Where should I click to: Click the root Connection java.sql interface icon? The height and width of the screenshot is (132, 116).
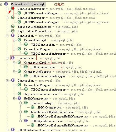pyautogui.click(x=6, y=4)
